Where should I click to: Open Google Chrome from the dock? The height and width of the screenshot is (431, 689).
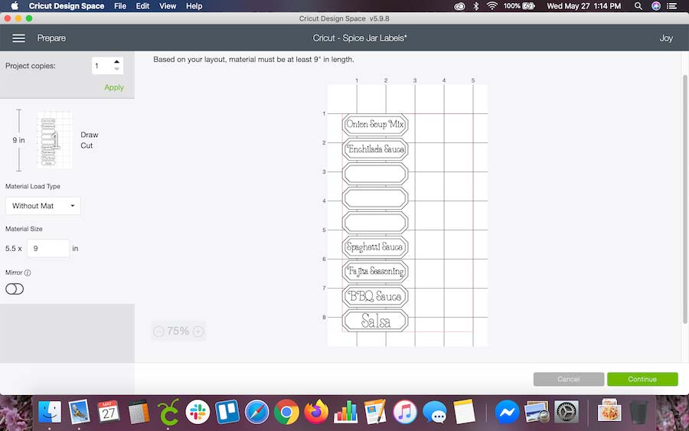pyautogui.click(x=286, y=412)
